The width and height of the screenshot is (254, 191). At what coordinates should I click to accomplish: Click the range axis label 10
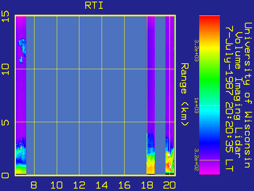(x=5, y=69)
